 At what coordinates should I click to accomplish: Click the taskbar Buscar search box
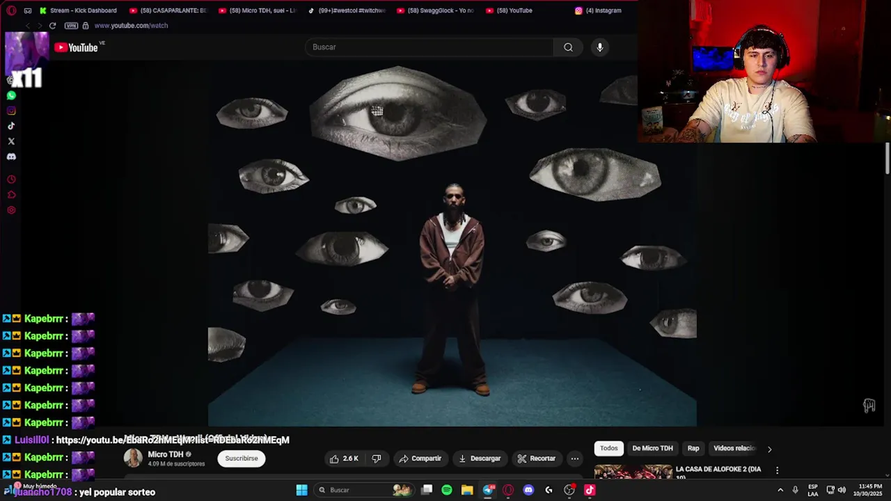click(x=363, y=490)
